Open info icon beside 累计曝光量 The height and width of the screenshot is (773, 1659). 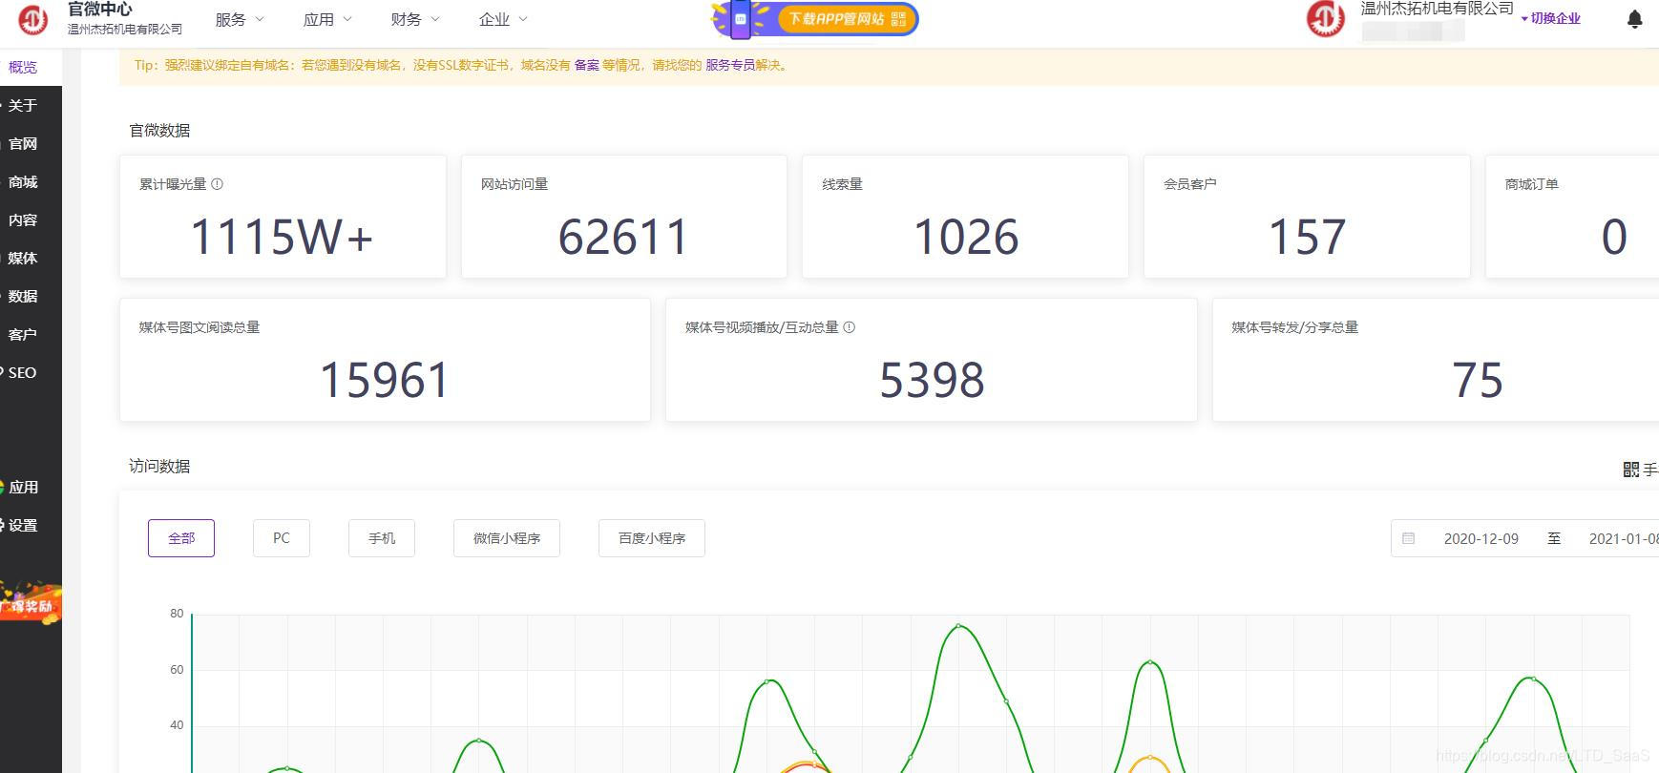[x=218, y=184]
